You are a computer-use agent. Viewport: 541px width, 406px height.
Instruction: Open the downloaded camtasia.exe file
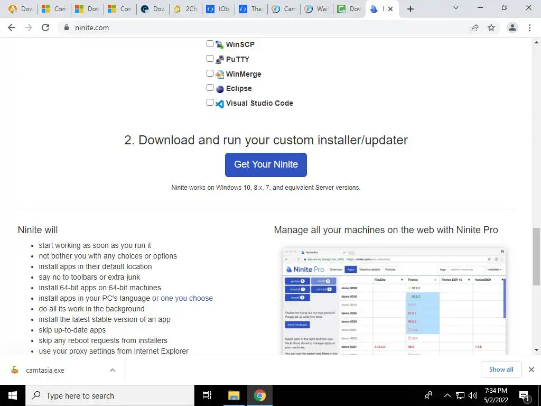point(45,371)
